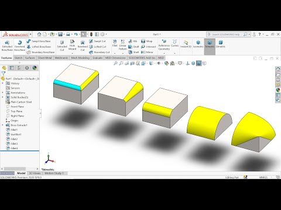Expand the Solid Bodies(5) node
This screenshot has width=281, height=210.
(3, 97)
